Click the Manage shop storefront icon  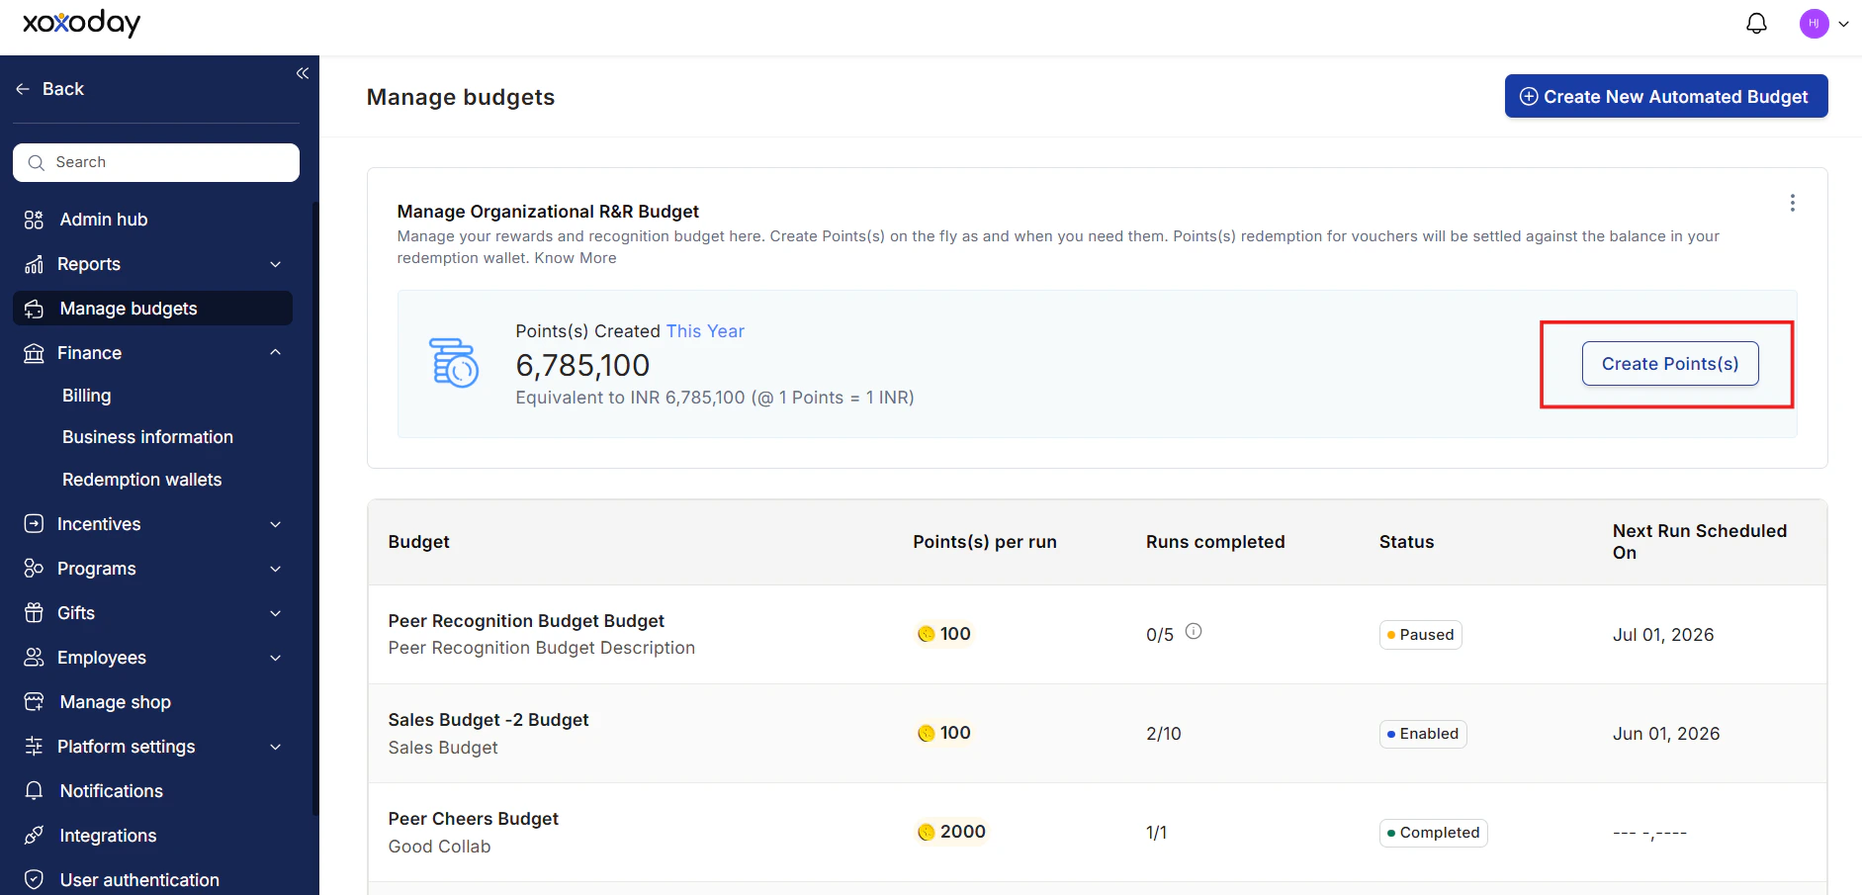click(x=34, y=702)
